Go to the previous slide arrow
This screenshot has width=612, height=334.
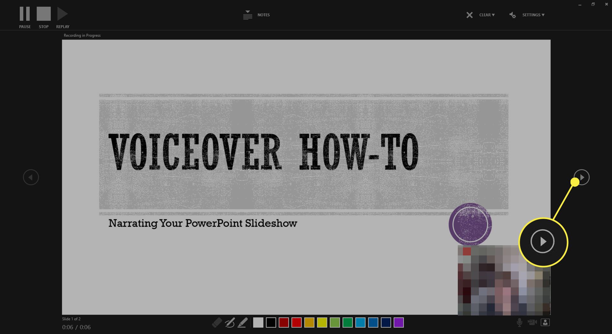point(31,177)
